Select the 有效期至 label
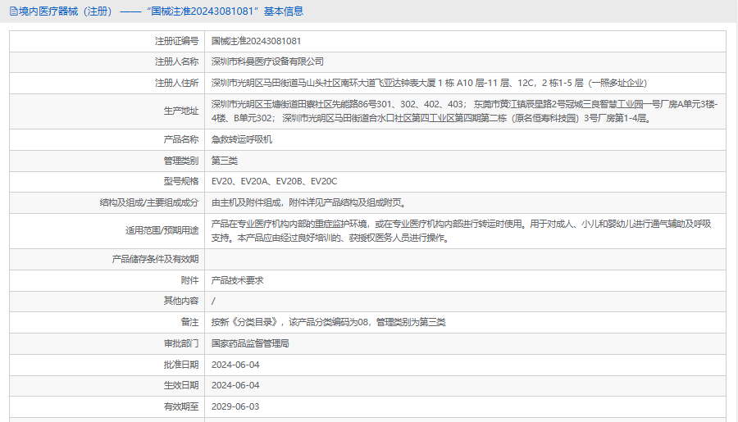Screen dimensions: 738x422 click(181, 406)
